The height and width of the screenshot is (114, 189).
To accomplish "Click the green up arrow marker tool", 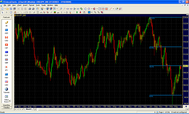I will [77, 12].
